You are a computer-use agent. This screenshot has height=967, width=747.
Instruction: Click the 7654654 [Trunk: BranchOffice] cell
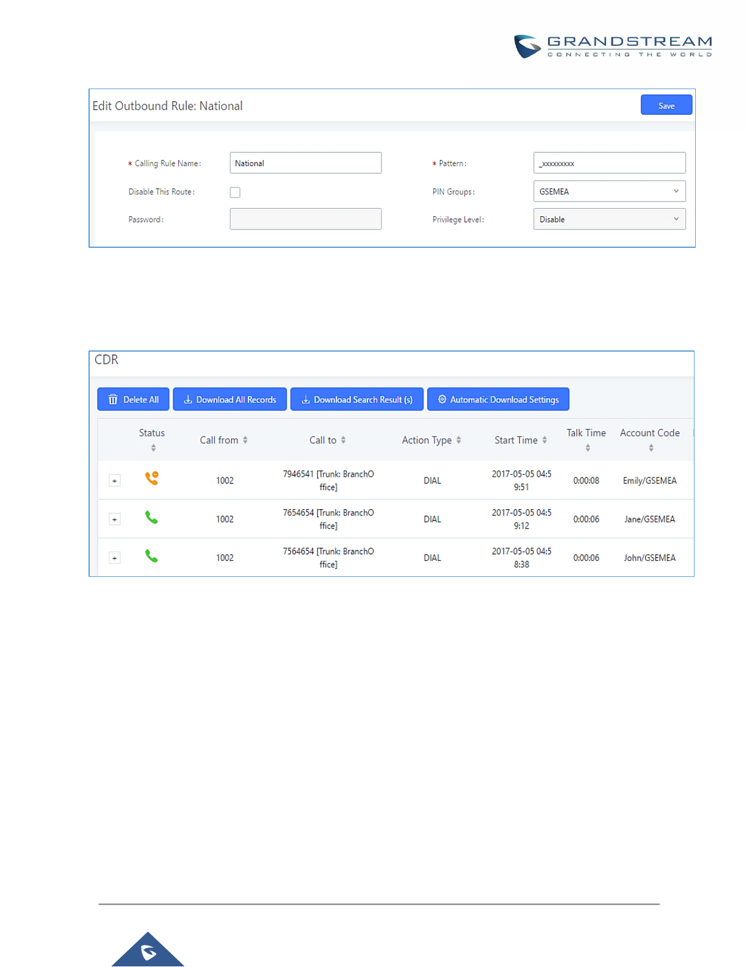328,519
